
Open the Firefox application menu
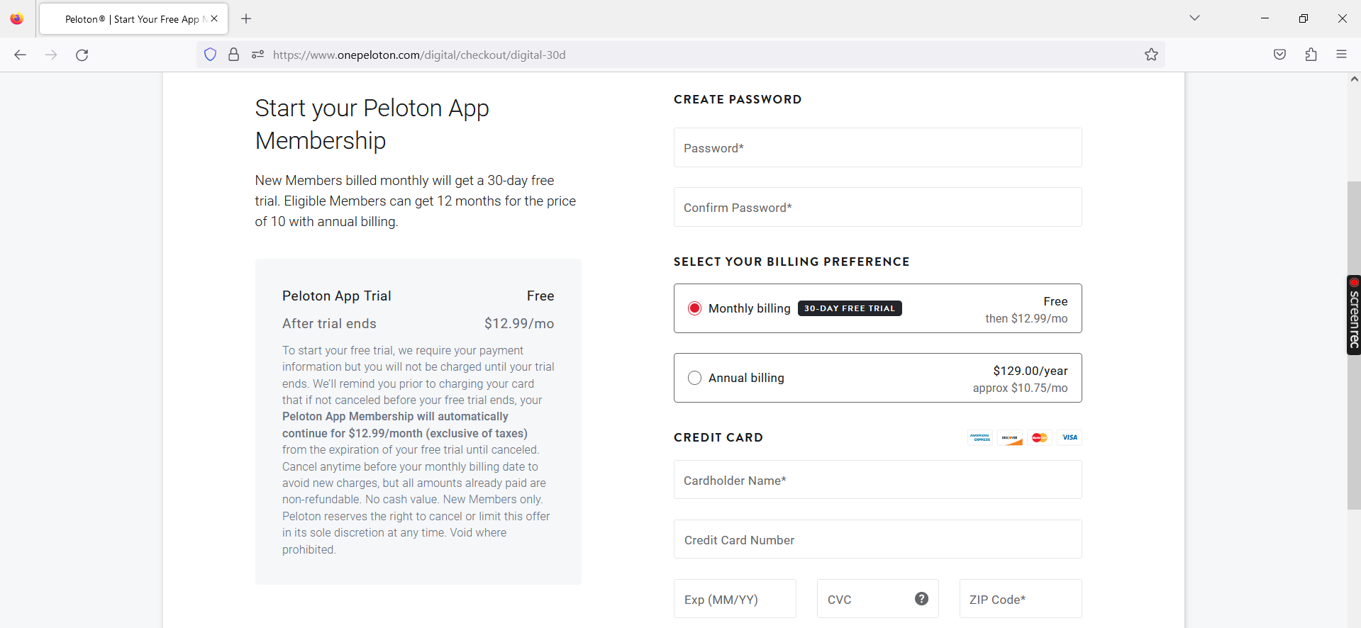[x=1342, y=55]
